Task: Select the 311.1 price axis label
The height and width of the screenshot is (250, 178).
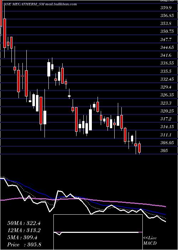Action: click(166, 135)
